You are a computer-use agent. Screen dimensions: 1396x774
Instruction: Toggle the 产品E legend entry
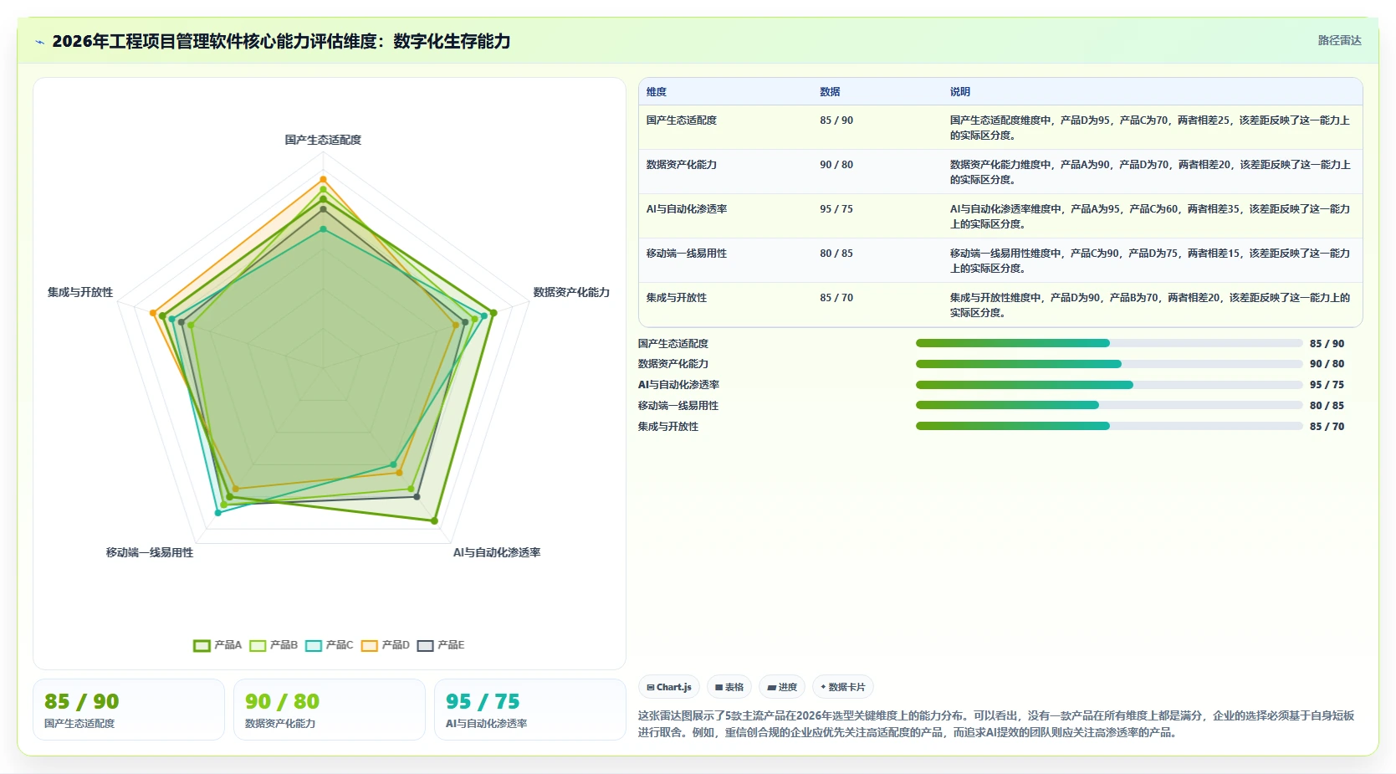(441, 645)
